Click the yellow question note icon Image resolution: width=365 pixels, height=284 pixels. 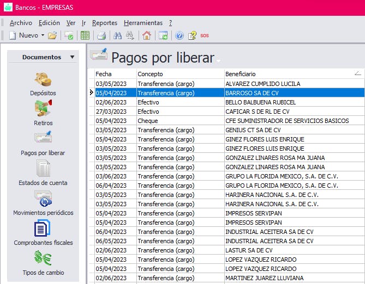[192, 35]
